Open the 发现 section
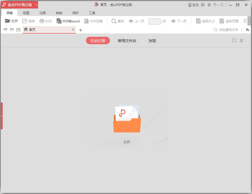 pyautogui.click(x=152, y=41)
